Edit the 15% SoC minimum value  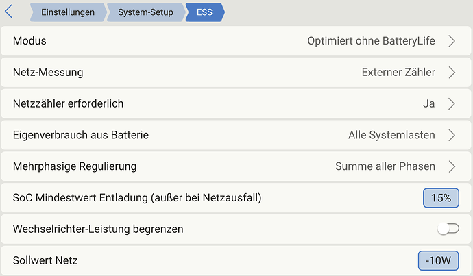(441, 198)
